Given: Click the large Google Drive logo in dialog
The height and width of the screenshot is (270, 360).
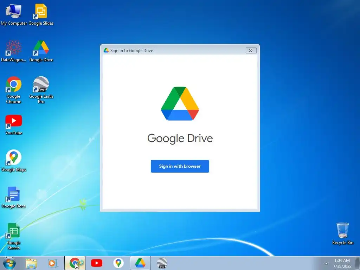Looking at the screenshot, I should click(180, 104).
